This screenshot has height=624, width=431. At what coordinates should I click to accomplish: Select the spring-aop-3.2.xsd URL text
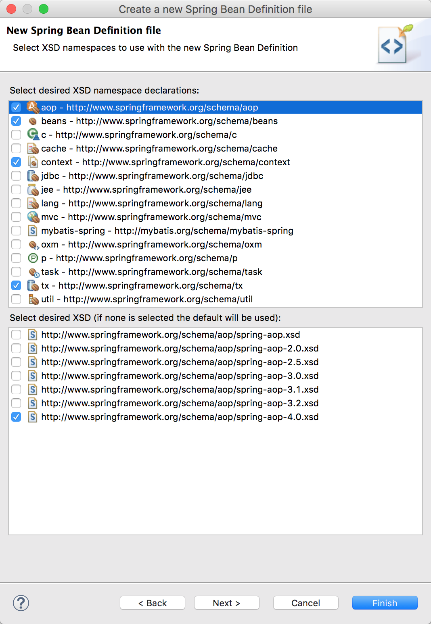(x=180, y=403)
